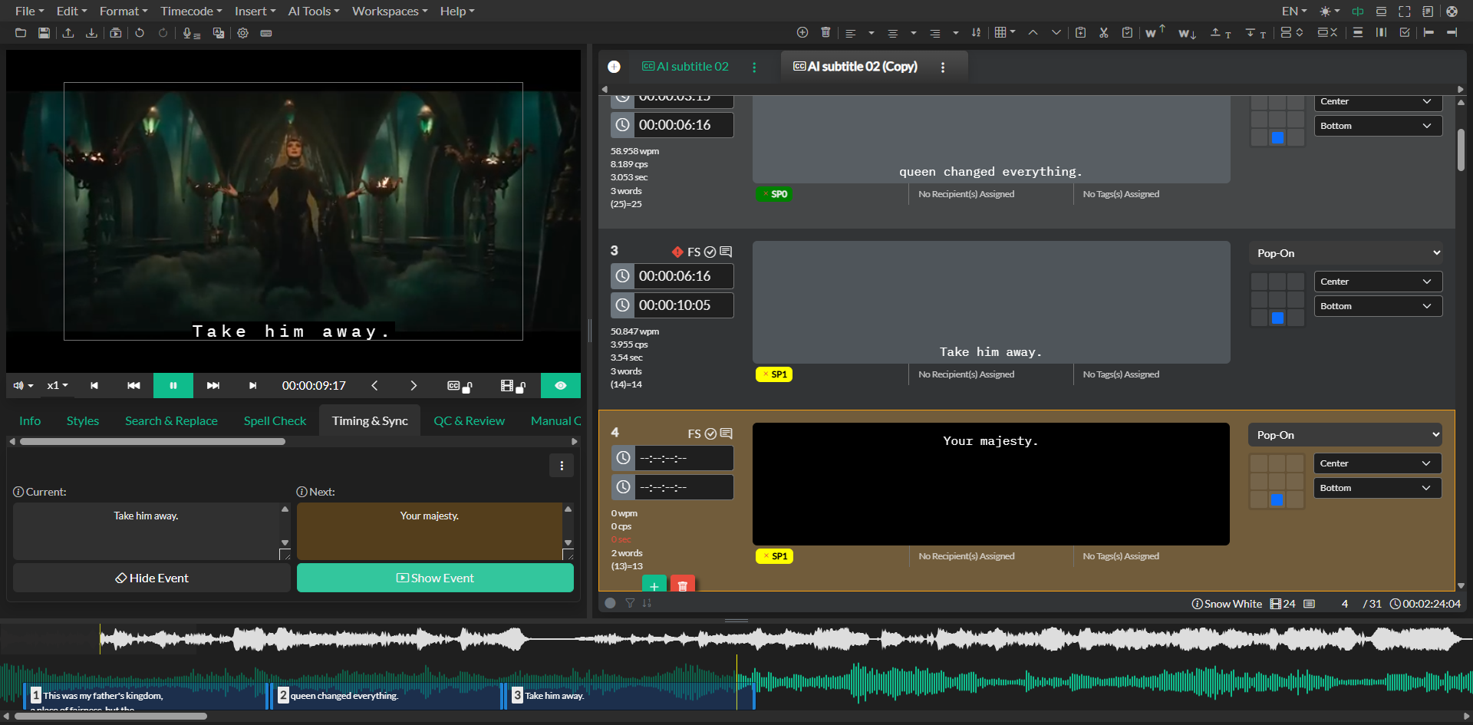Click the help lifebuoy icon
Screen dimensions: 1473x725
pos(1452,12)
